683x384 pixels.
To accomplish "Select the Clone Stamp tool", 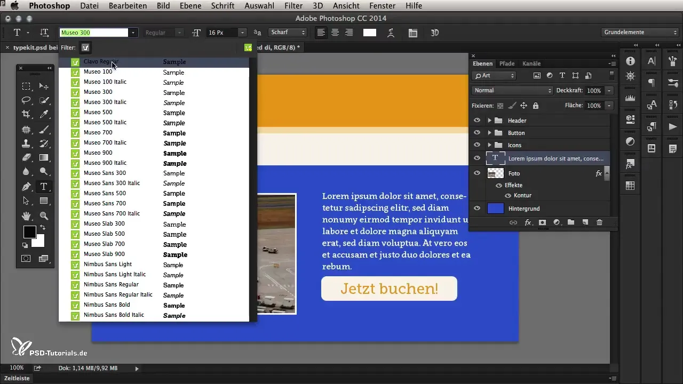I will pos(26,143).
